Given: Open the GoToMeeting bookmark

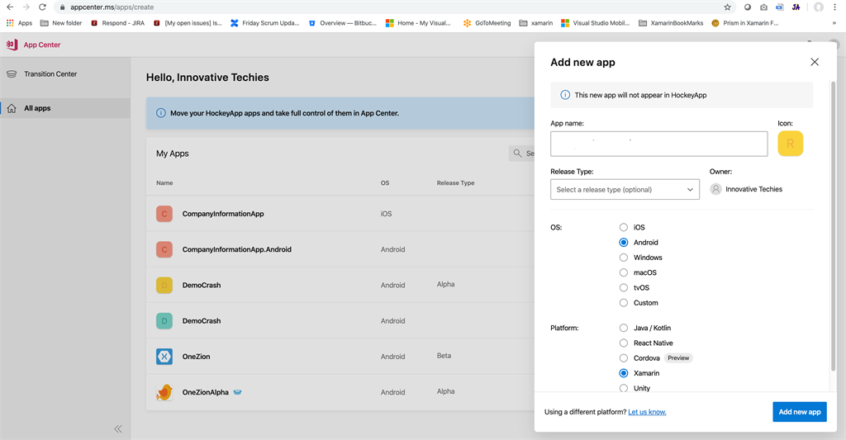Looking at the screenshot, I should 487,23.
